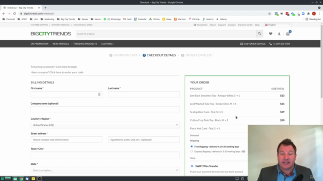Open a new browser tab

tap(45, 8)
